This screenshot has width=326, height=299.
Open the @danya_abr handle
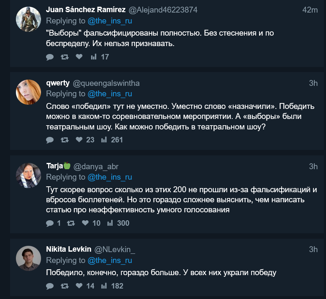point(96,166)
